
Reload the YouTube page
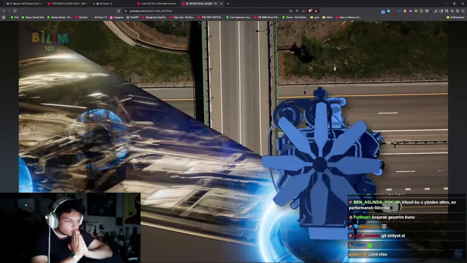[15, 11]
